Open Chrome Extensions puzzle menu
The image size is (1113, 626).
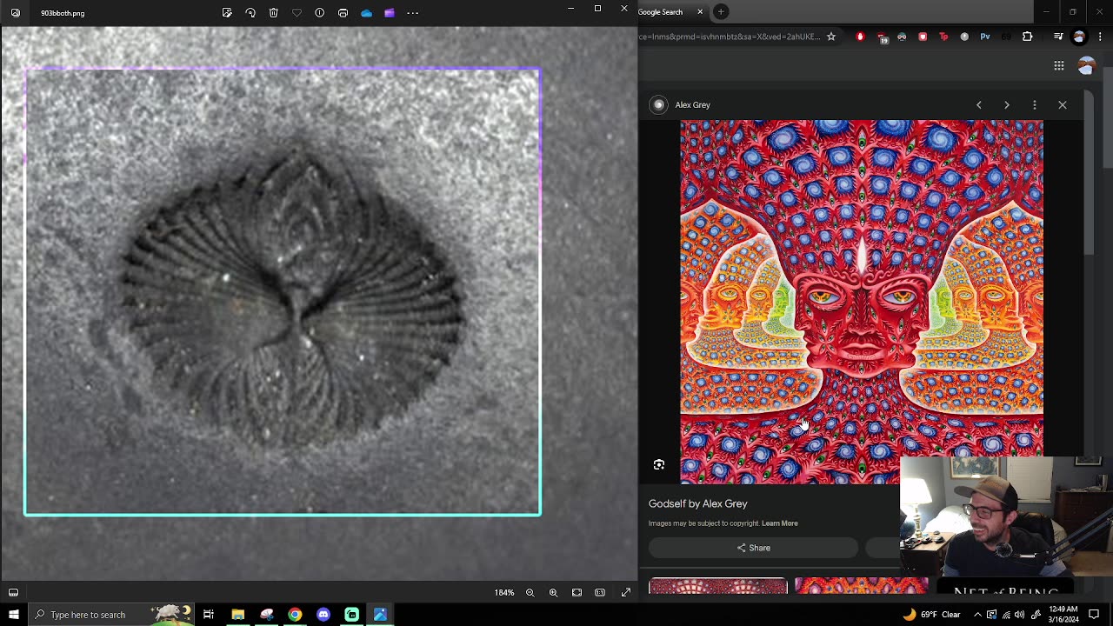1027,37
